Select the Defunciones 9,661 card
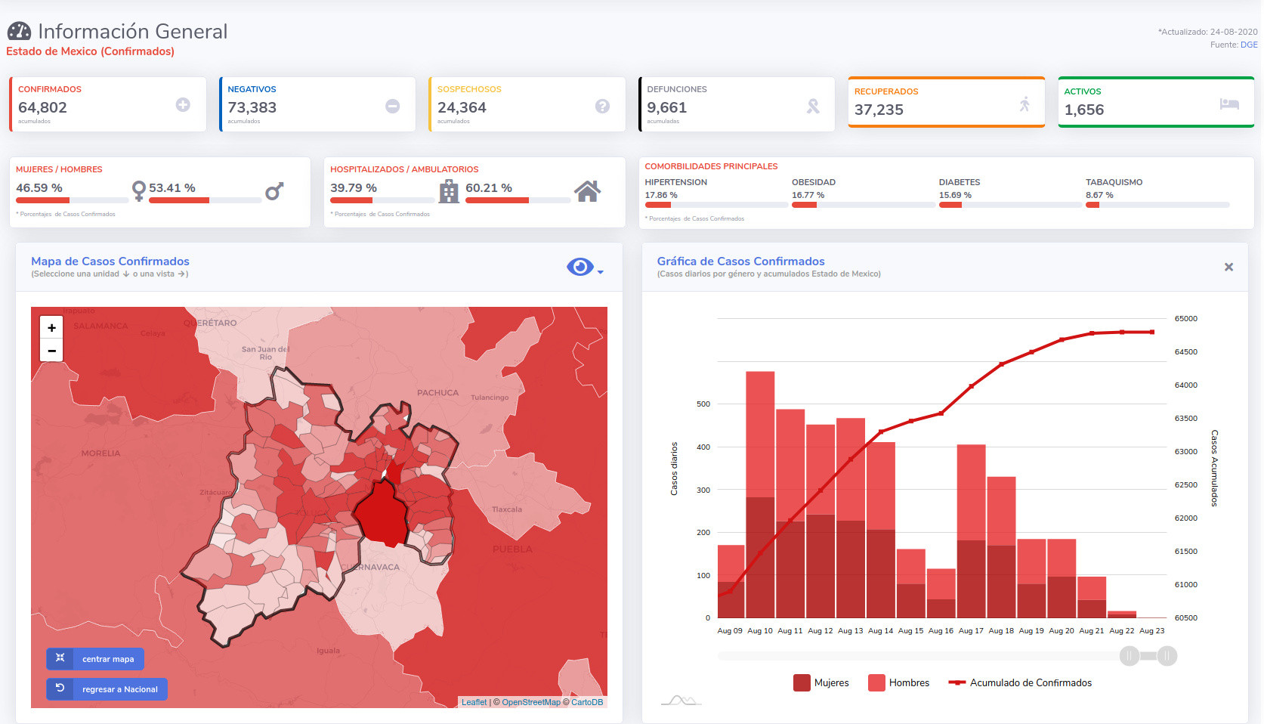Screen dimensions: 1264x724 737,104
